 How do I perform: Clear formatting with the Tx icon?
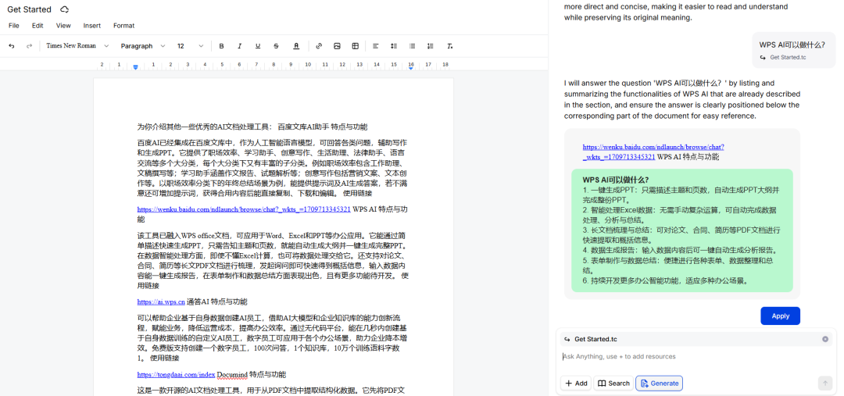coord(450,46)
